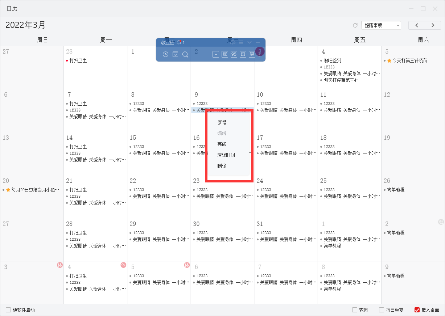Go to the previous month
This screenshot has height=316, width=445.
tap(417, 25)
